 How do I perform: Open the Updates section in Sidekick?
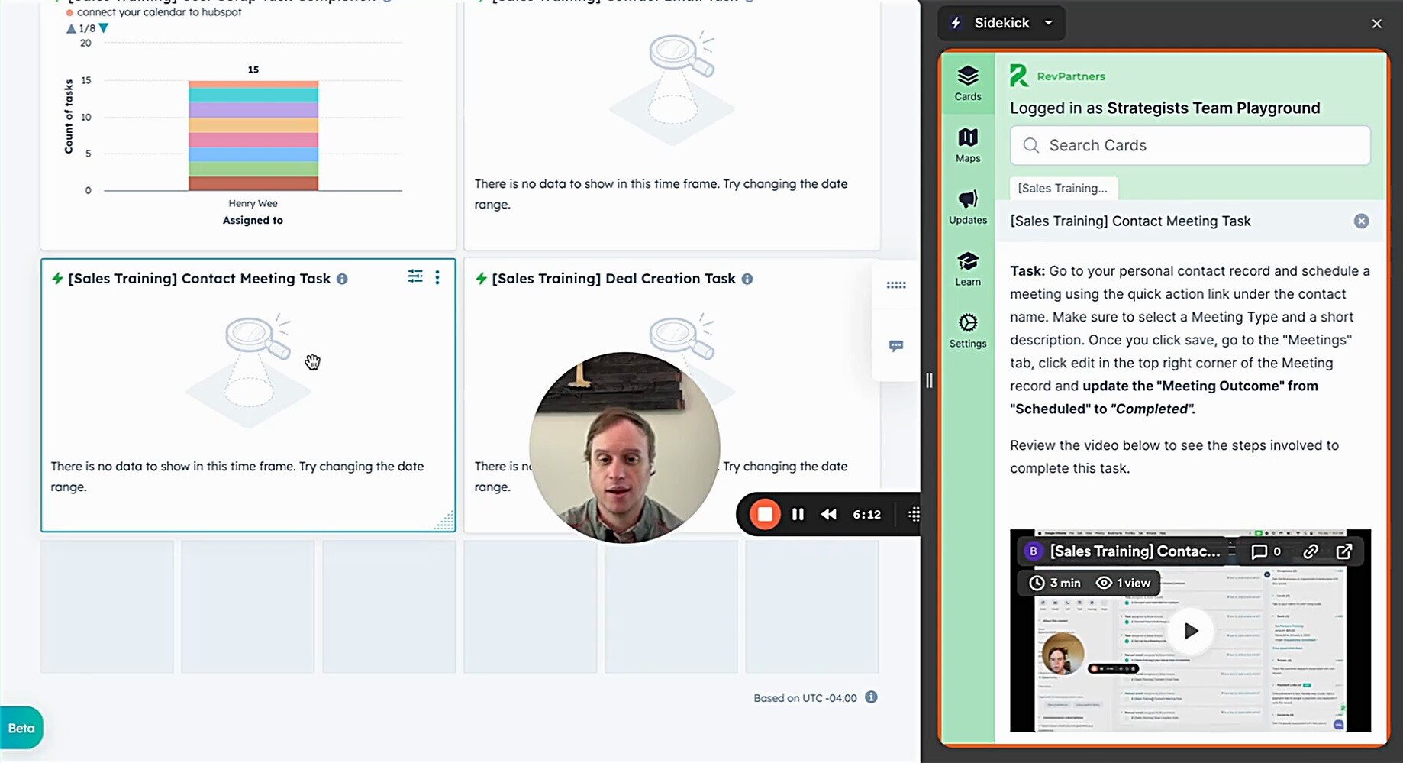coord(967,207)
